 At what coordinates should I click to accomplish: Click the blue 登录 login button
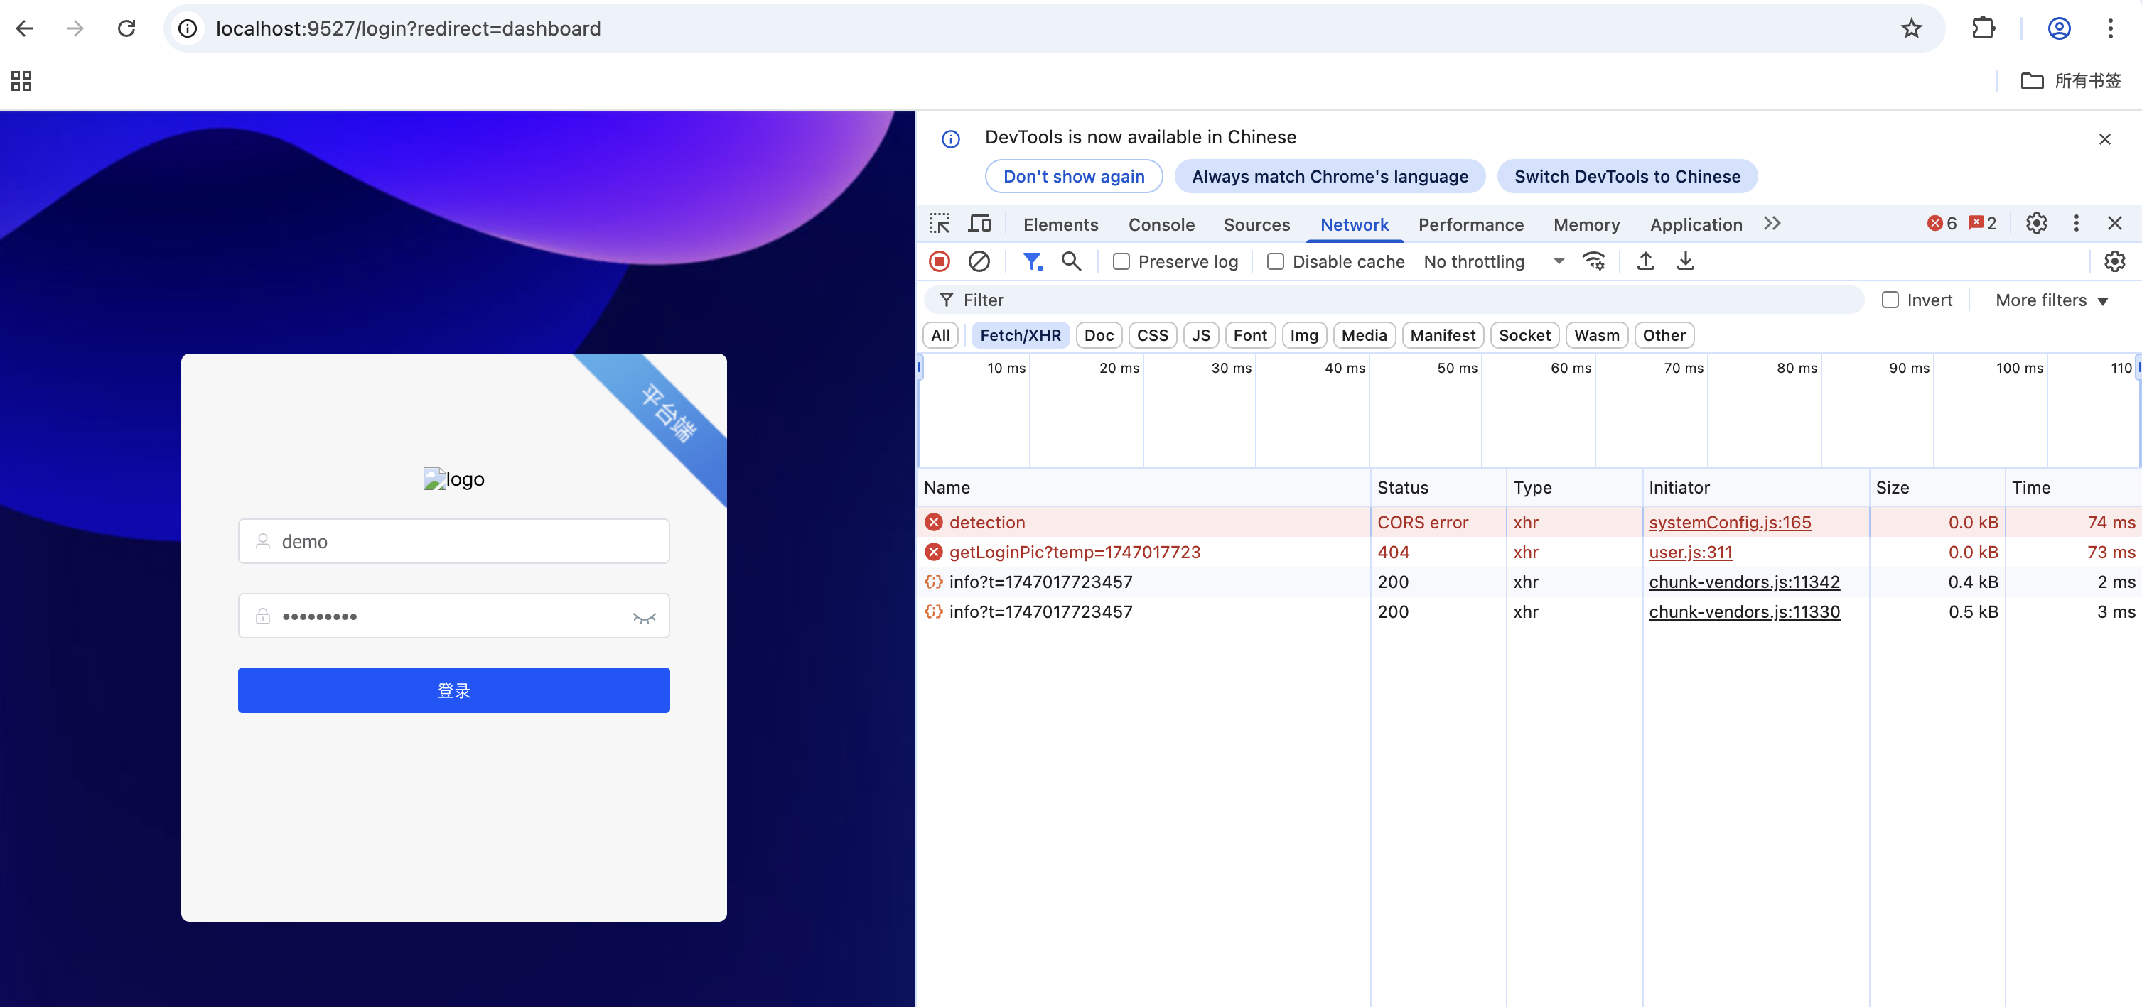point(453,690)
